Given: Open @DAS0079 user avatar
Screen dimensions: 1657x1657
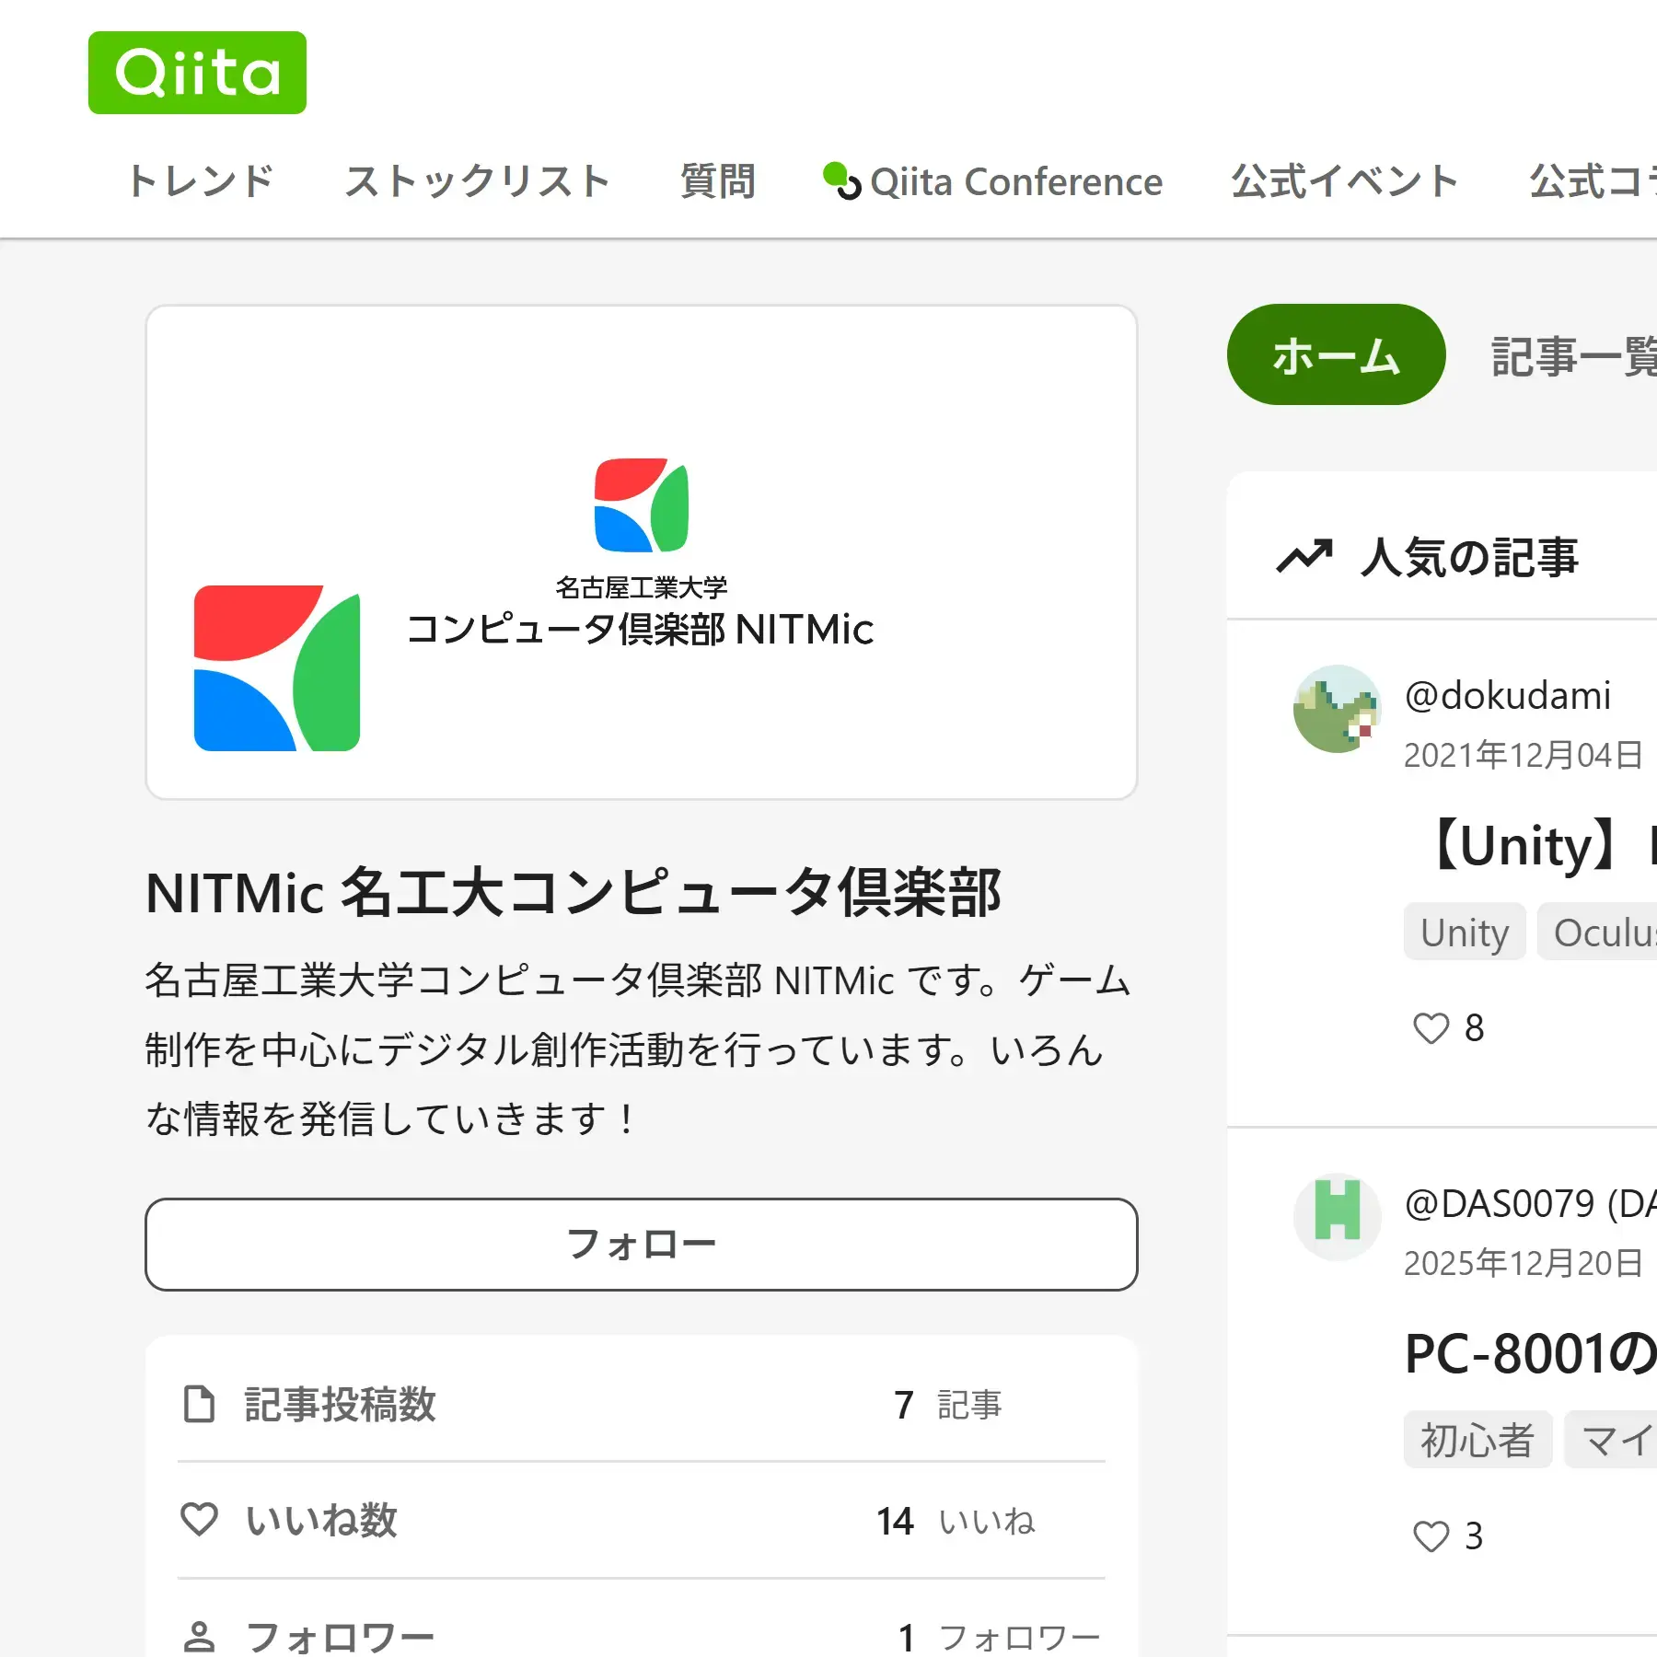Looking at the screenshot, I should (x=1337, y=1217).
